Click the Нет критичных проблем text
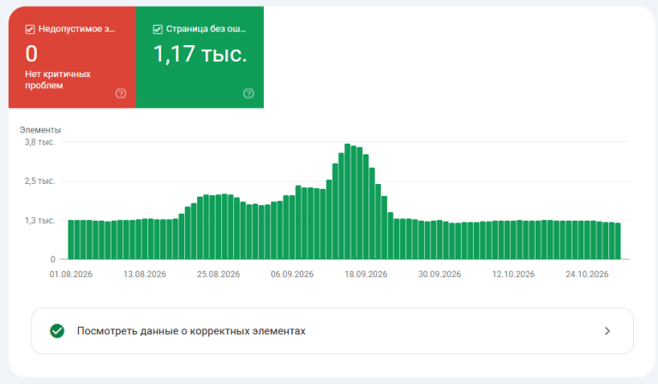Image resolution: width=658 pixels, height=384 pixels. [57, 80]
